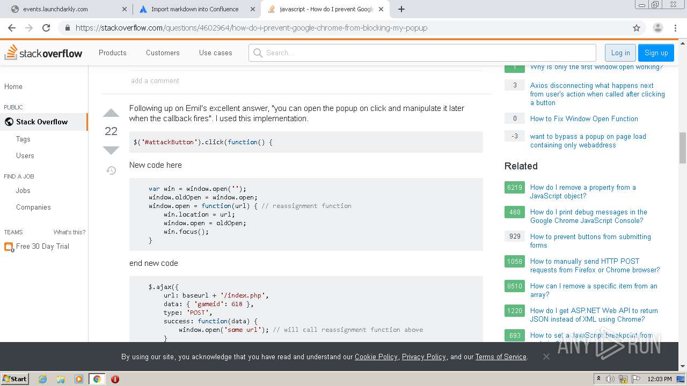
Task: Open Internet Explorer from the taskbar
Action: click(43, 379)
